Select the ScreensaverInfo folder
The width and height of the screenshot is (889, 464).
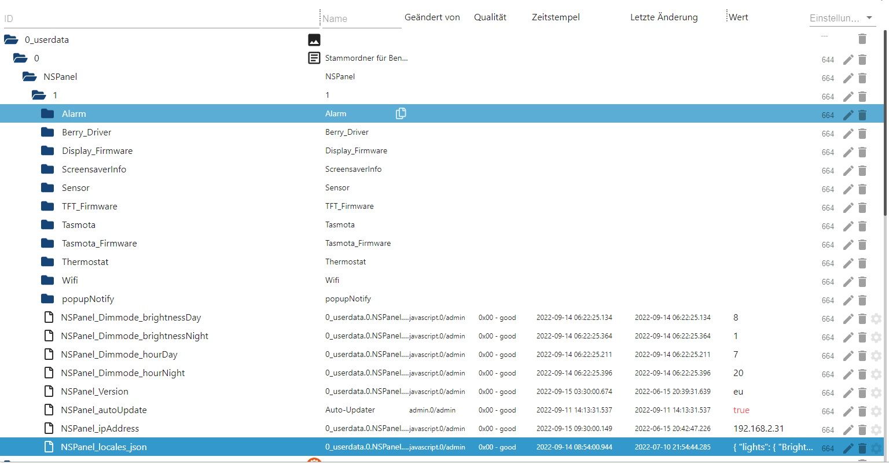click(x=94, y=170)
